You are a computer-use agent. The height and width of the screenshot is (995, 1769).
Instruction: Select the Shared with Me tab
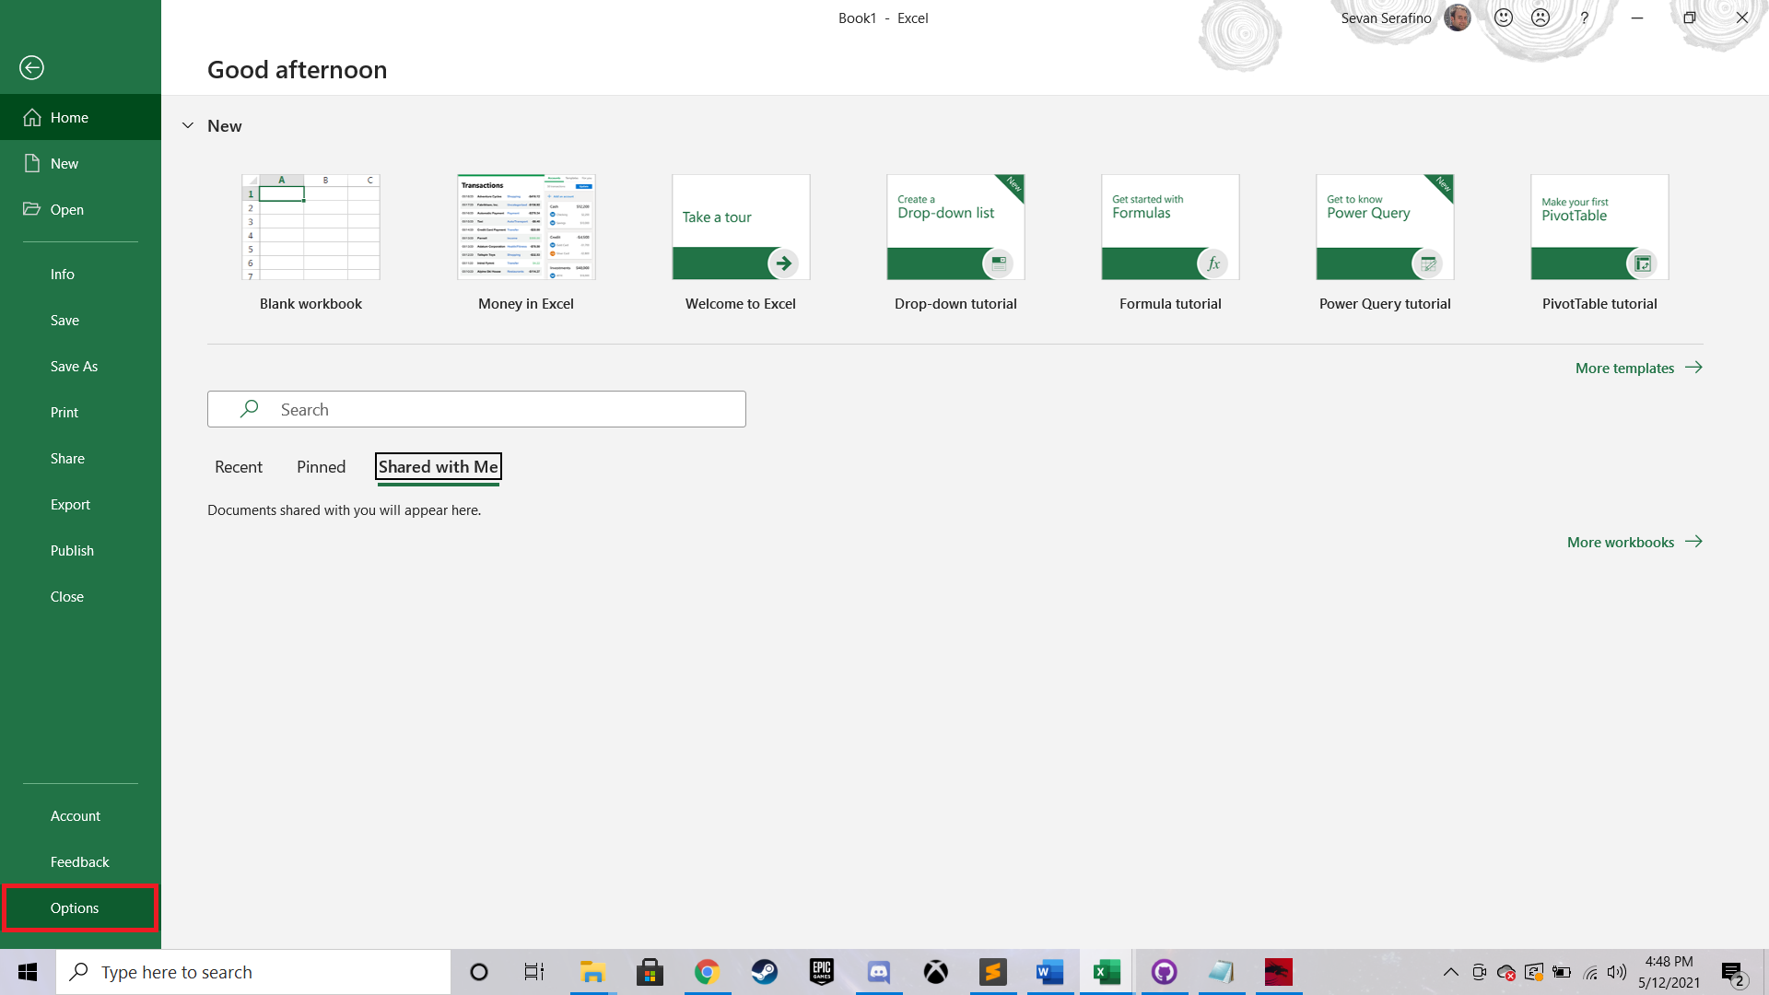(439, 467)
